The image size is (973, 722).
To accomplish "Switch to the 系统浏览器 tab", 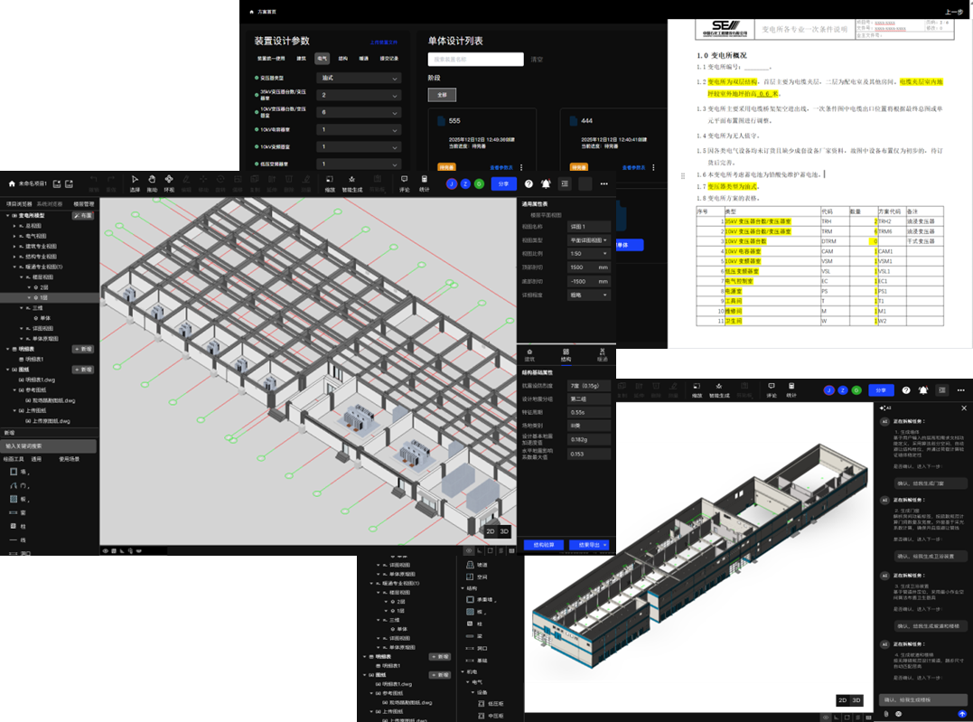I will point(50,203).
